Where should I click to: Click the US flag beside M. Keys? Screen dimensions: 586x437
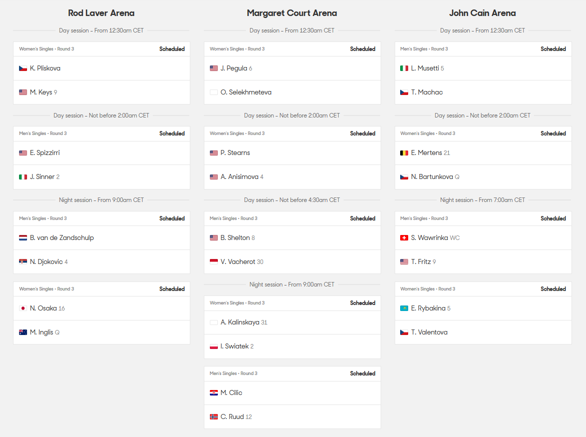pos(23,92)
